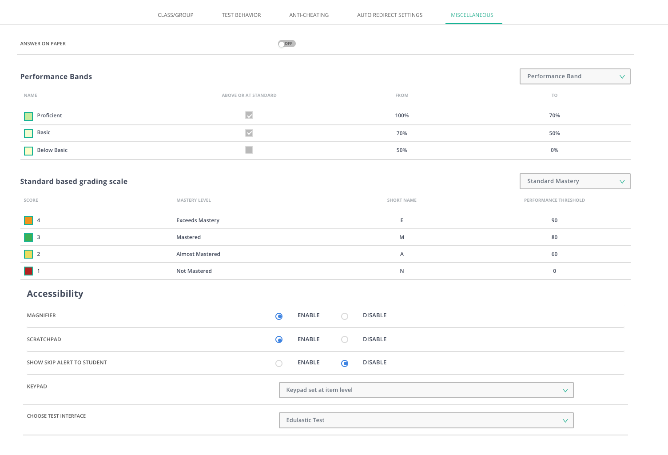Click the Mastered level text
This screenshot has width=668, height=455.
tap(188, 237)
